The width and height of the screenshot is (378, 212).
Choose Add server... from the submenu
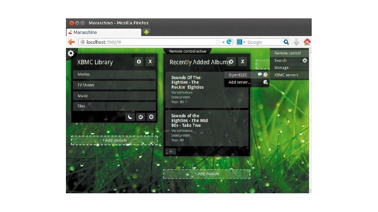pyautogui.click(x=240, y=82)
